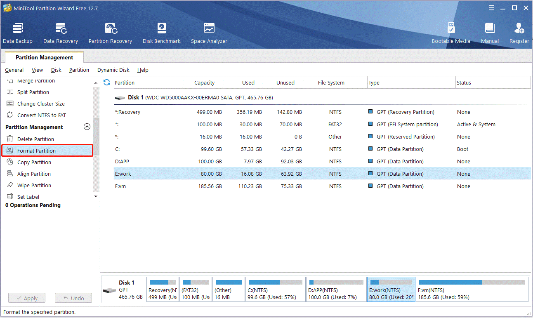The width and height of the screenshot is (533, 318).
Task: Choose Wipe Partition
Action: pyautogui.click(x=34, y=186)
